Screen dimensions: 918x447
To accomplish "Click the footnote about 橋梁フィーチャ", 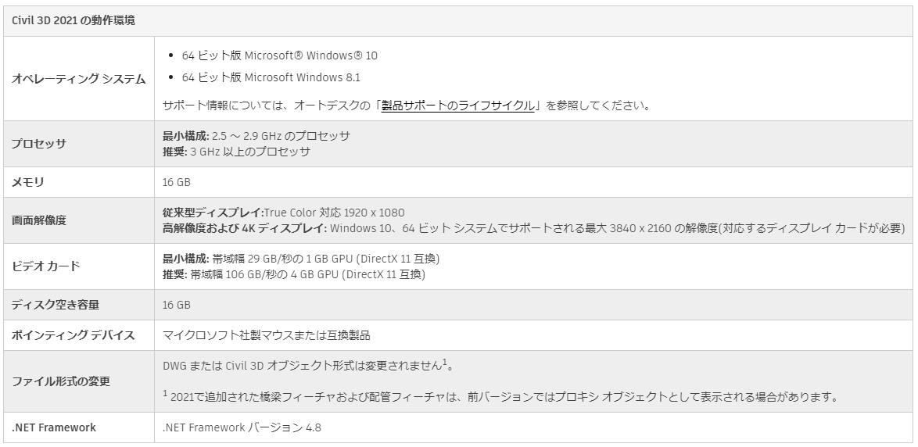I will (x=500, y=397).
